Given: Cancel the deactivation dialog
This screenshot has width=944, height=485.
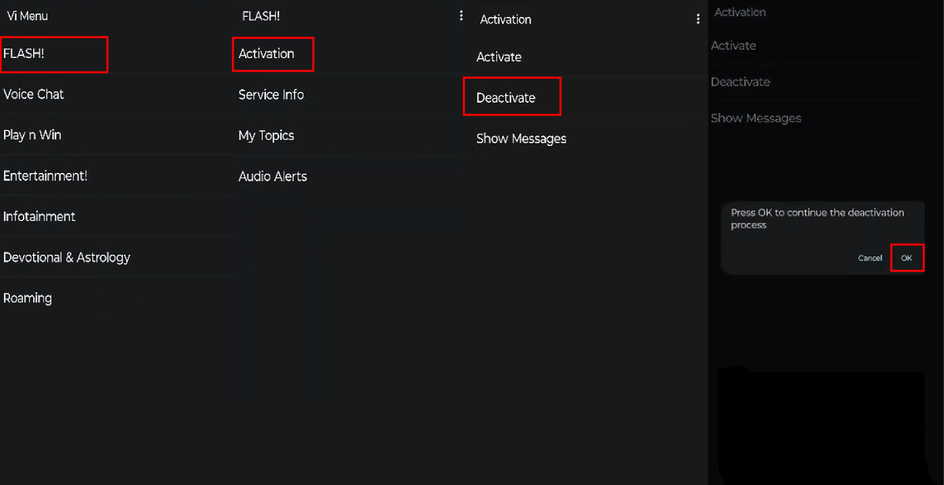Looking at the screenshot, I should pyautogui.click(x=870, y=258).
